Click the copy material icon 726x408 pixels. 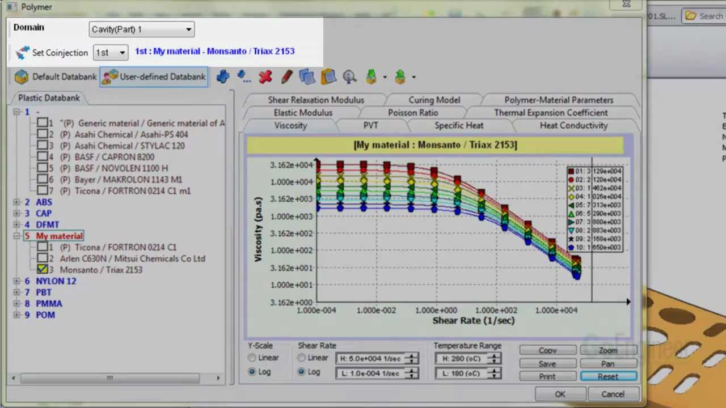click(307, 76)
